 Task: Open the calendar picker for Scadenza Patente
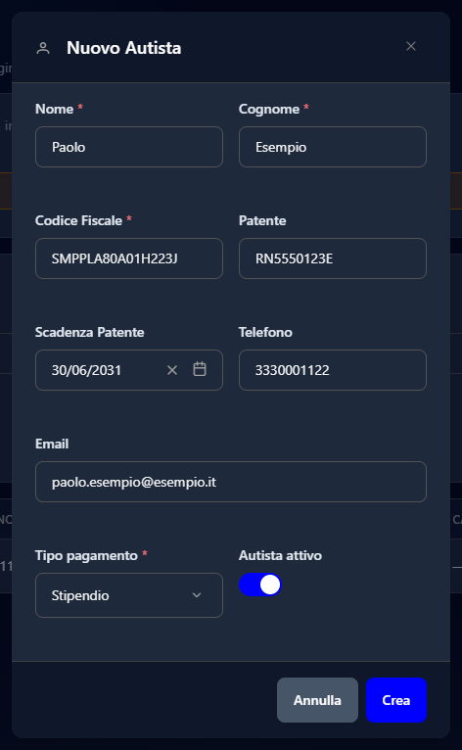click(200, 369)
